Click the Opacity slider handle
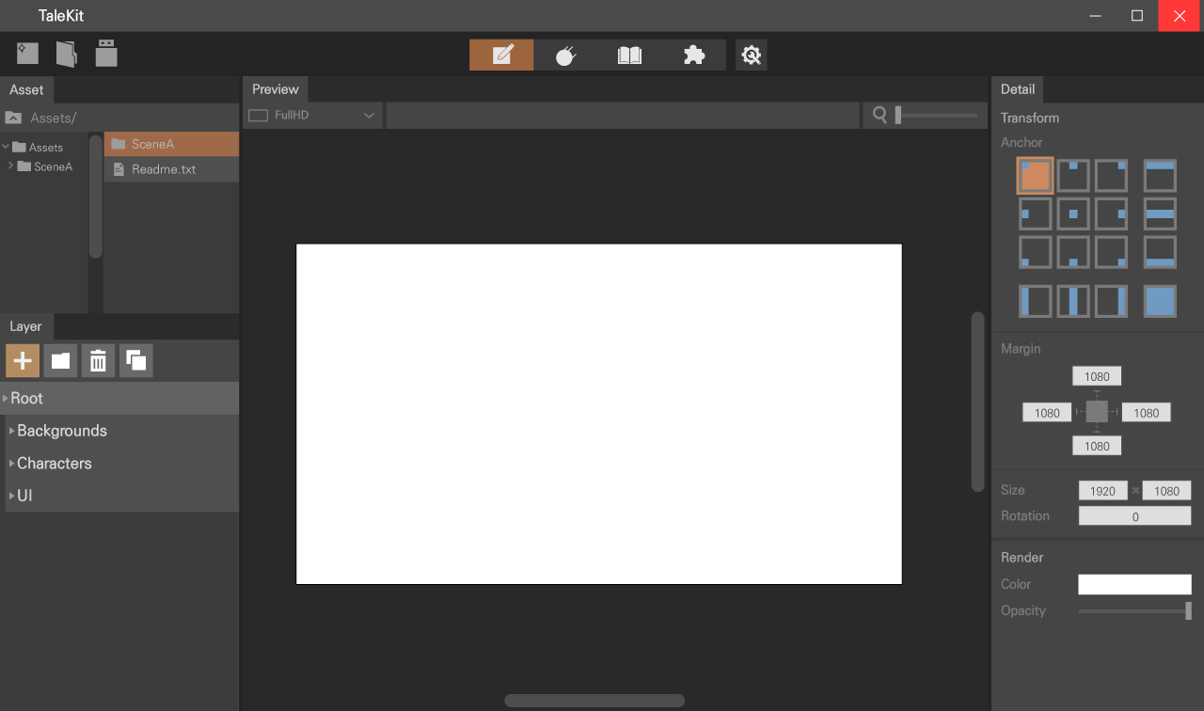 click(1188, 610)
